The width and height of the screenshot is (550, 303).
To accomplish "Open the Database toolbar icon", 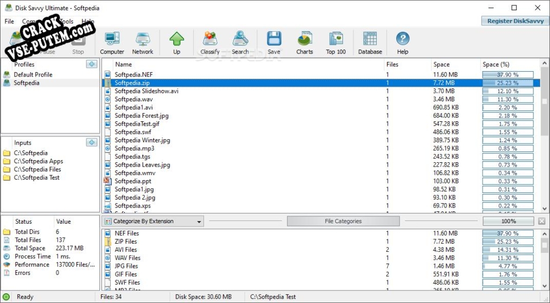I will (370, 42).
